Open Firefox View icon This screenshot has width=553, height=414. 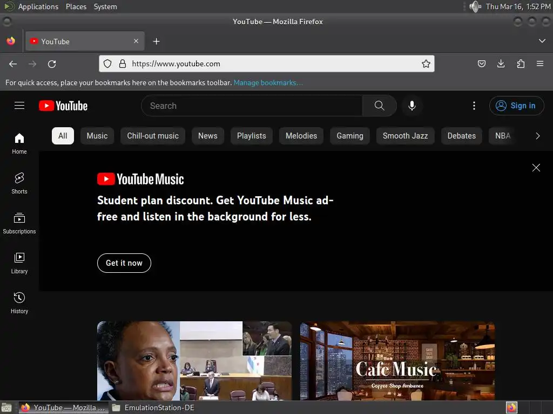point(11,41)
